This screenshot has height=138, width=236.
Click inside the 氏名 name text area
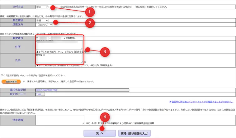[59, 58]
